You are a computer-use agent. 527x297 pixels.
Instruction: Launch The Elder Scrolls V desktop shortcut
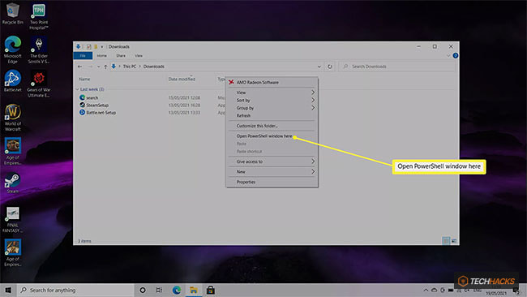click(x=39, y=49)
